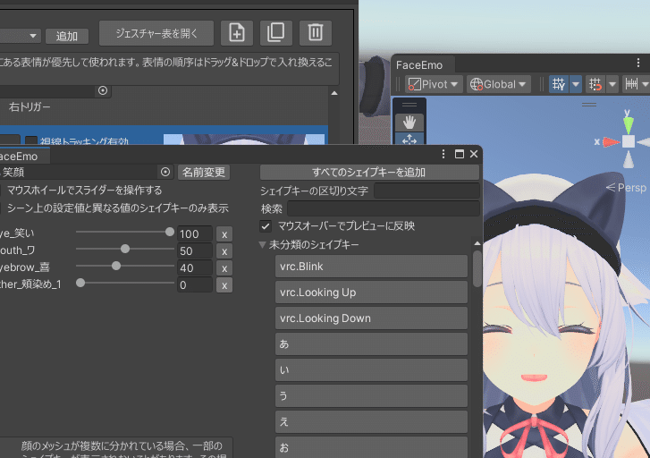This screenshot has width=650, height=458.
Task: Toggle grid snapping icon
Action: pos(595,84)
